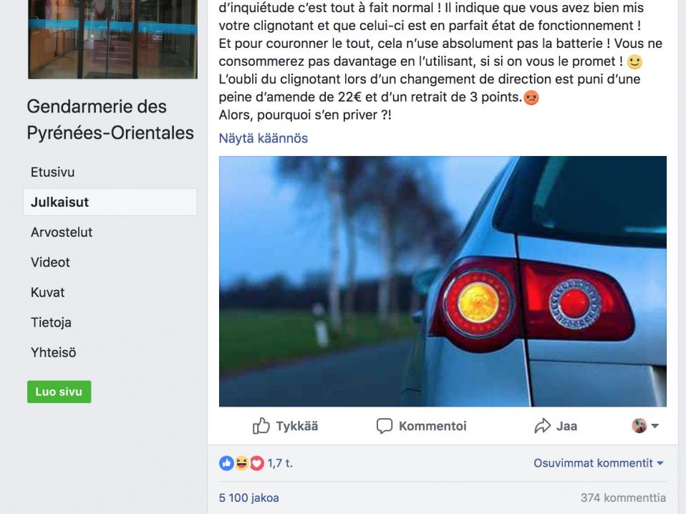This screenshot has width=686, height=514.
Task: Click the small profile avatar beside Jaa
Action: [639, 425]
